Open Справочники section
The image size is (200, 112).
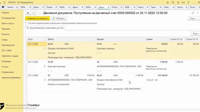(x=7, y=72)
